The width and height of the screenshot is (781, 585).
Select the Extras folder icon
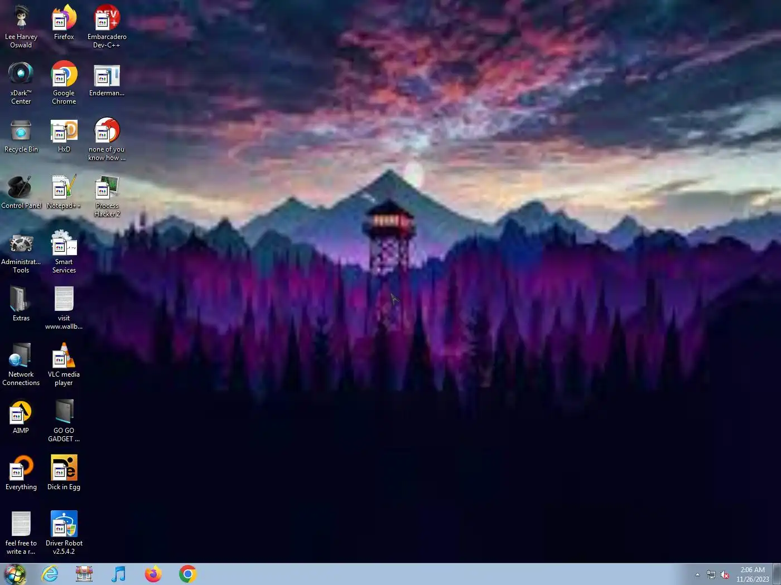(21, 304)
